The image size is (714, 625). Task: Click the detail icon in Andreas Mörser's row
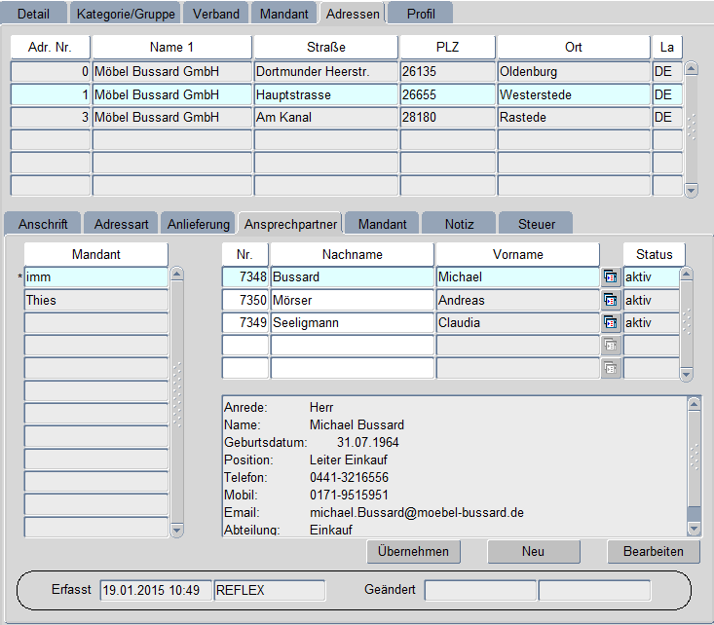click(611, 300)
